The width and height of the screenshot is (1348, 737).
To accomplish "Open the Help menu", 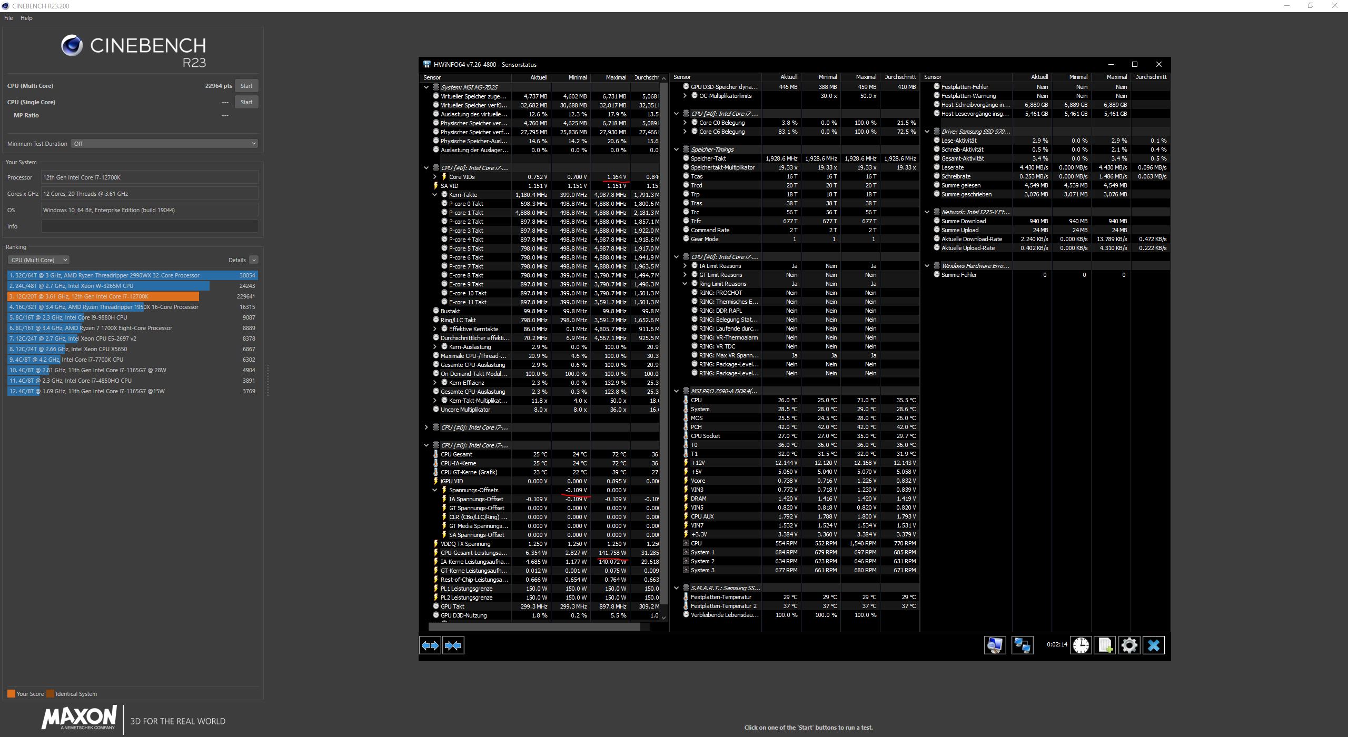I will click(x=26, y=18).
